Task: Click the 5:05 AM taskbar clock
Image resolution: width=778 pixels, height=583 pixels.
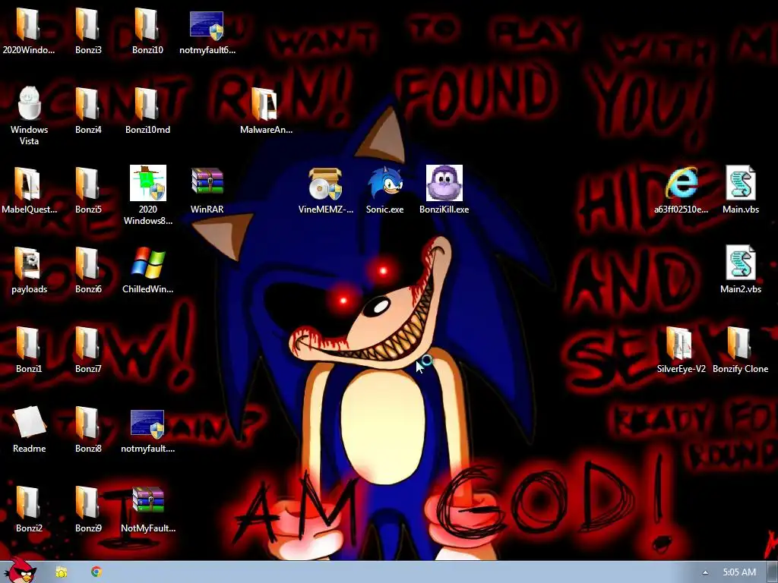Action: [x=739, y=572]
